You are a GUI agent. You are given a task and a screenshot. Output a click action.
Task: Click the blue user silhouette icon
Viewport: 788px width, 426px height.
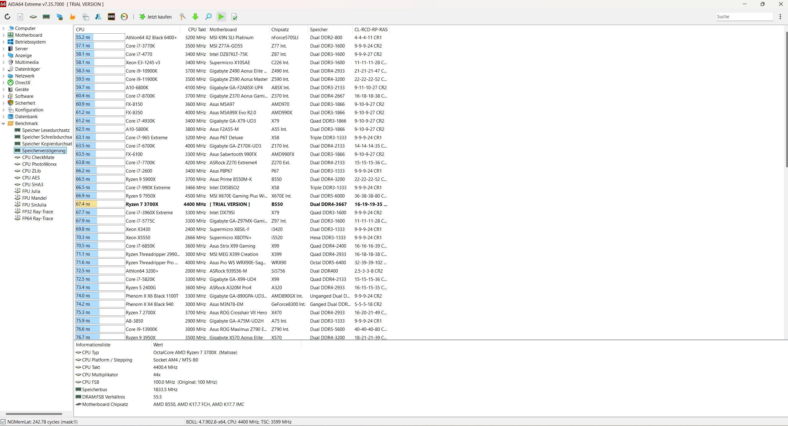coord(98,17)
